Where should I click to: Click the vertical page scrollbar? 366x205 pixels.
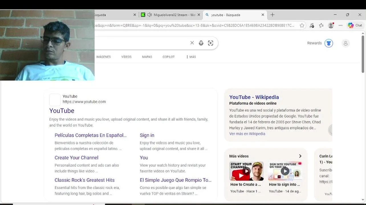pyautogui.click(x=363, y=54)
